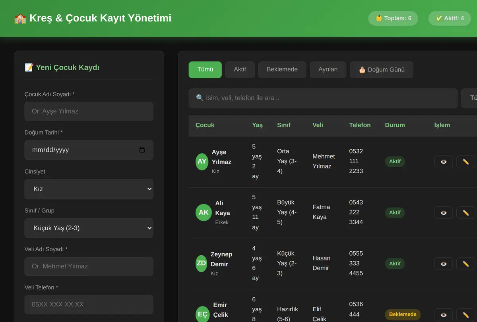Click the Veli Telefon input field
Screen dimensions: 477x322
pyautogui.click(x=89, y=305)
